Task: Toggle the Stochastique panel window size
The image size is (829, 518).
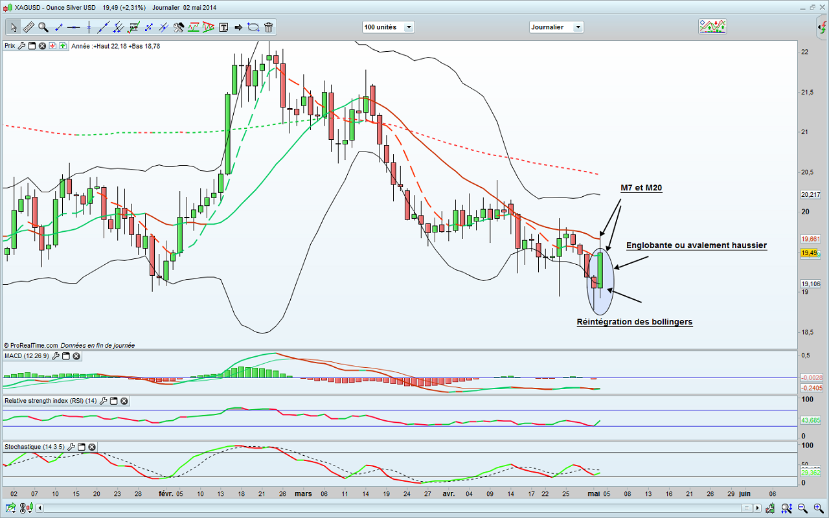Action: pos(82,447)
